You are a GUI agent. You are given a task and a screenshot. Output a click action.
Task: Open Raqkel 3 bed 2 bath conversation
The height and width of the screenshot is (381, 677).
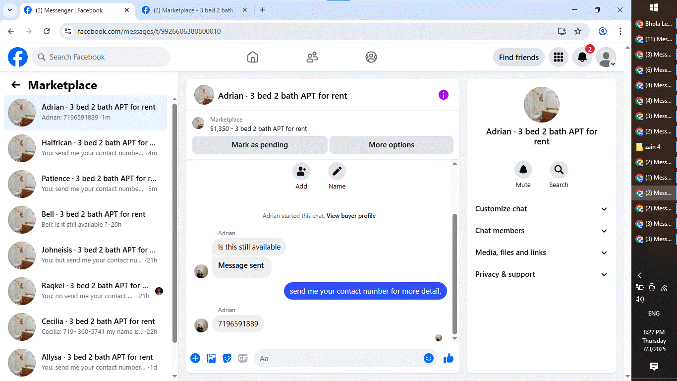pos(85,291)
